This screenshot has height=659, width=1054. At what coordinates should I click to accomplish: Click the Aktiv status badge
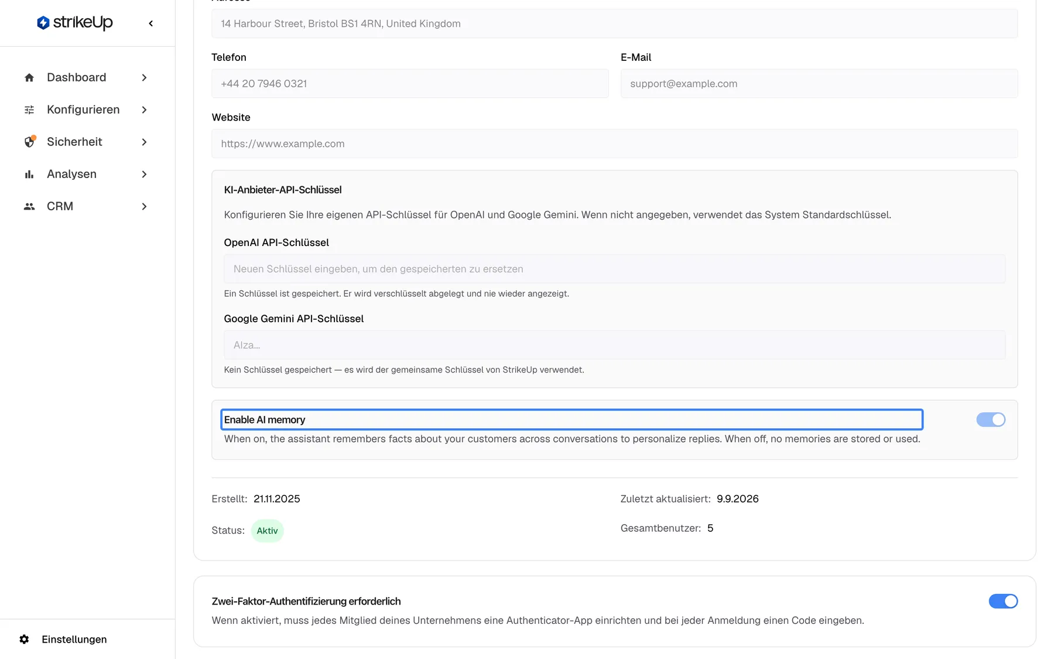pos(267,531)
